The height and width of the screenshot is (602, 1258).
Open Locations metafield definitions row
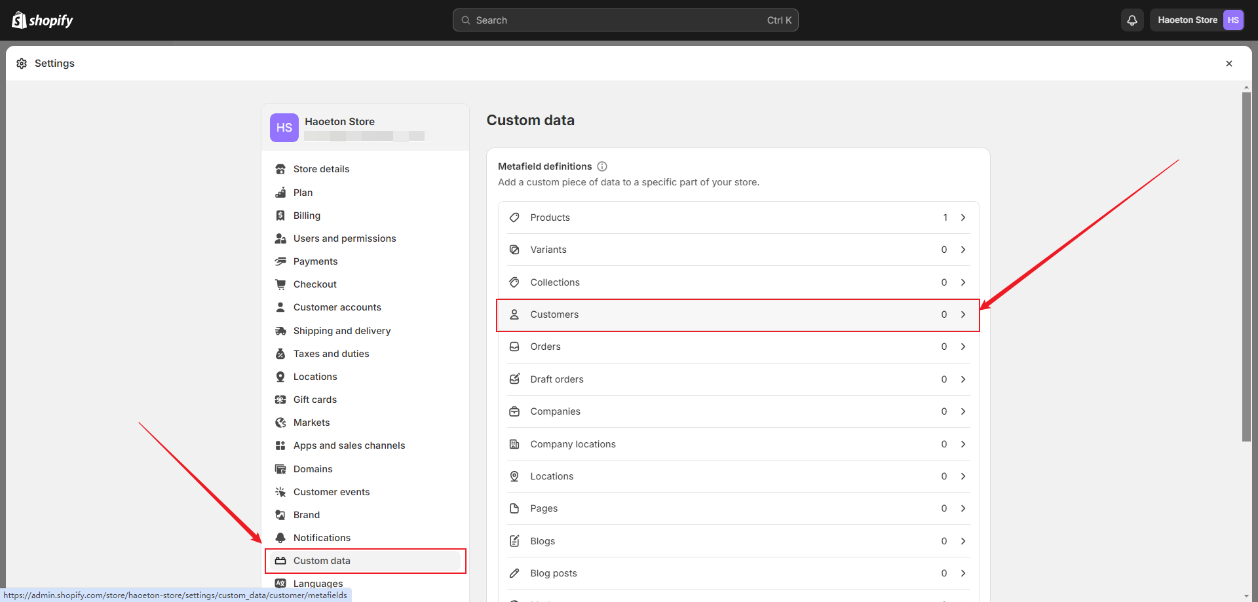point(738,476)
